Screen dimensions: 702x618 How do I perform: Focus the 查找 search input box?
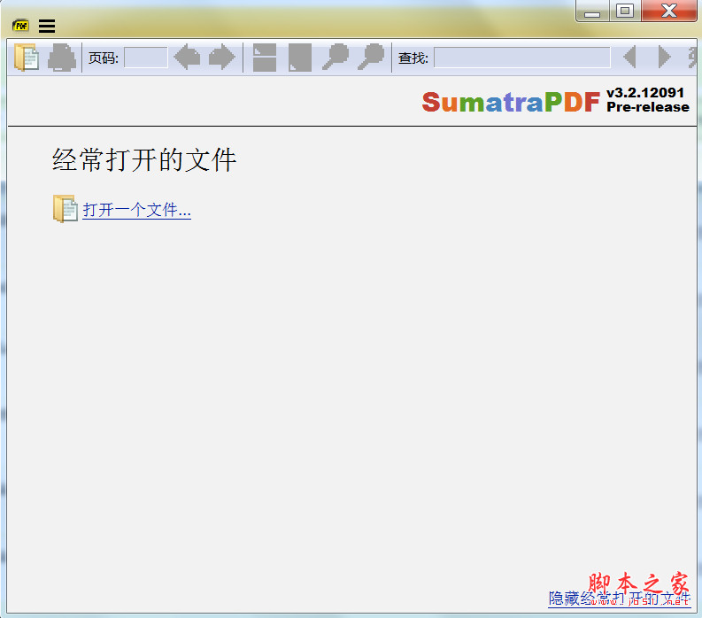pos(522,58)
